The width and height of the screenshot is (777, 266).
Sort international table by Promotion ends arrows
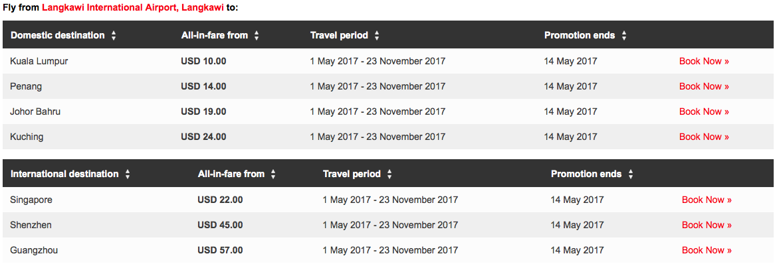pyautogui.click(x=630, y=174)
